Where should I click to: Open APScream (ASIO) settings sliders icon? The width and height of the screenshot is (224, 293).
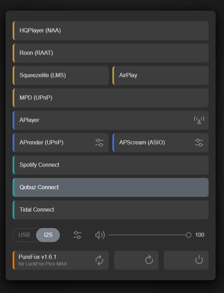click(x=199, y=142)
